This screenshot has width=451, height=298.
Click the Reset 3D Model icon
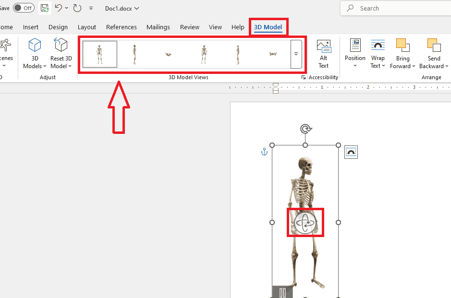tap(61, 45)
